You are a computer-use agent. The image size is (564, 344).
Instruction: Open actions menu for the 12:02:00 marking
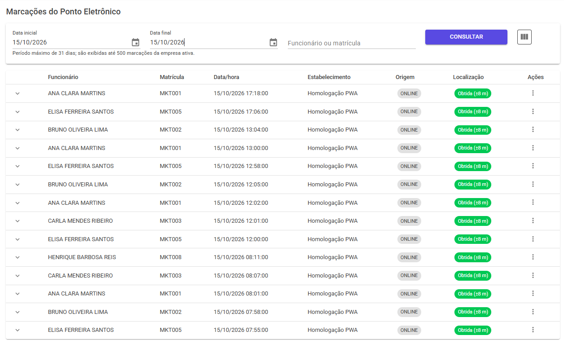[x=533, y=203]
